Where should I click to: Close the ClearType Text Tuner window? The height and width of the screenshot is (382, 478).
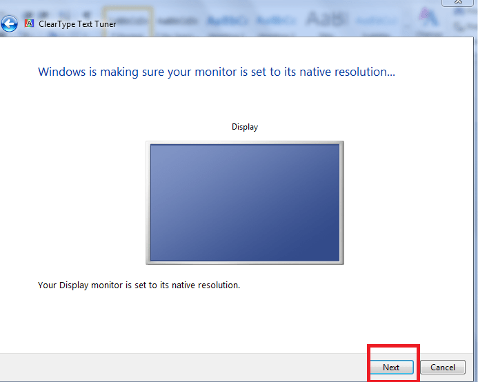tap(458, 3)
